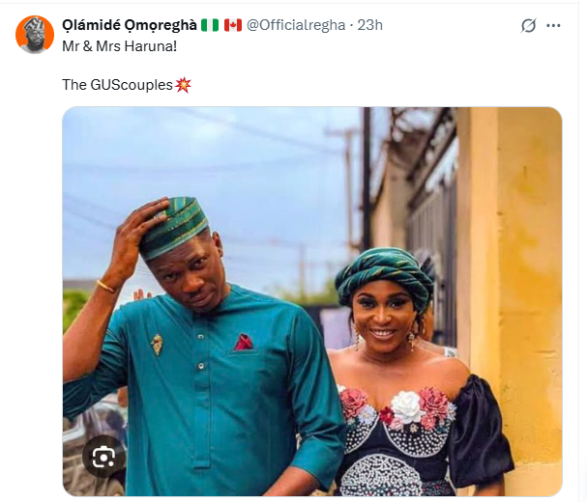Click the collision emoji after GUScouples
This screenshot has width=587, height=502.
pos(183,85)
